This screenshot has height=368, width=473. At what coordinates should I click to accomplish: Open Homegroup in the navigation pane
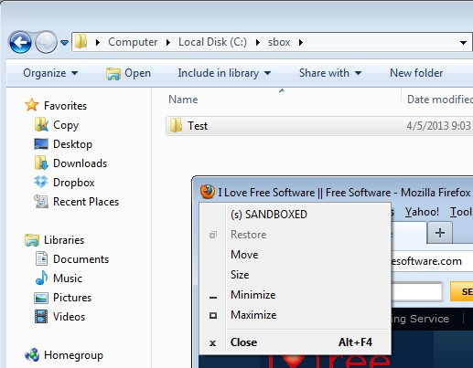(73, 355)
